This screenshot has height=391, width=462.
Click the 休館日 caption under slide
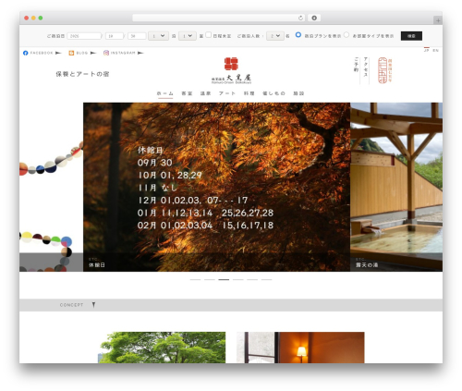click(97, 265)
